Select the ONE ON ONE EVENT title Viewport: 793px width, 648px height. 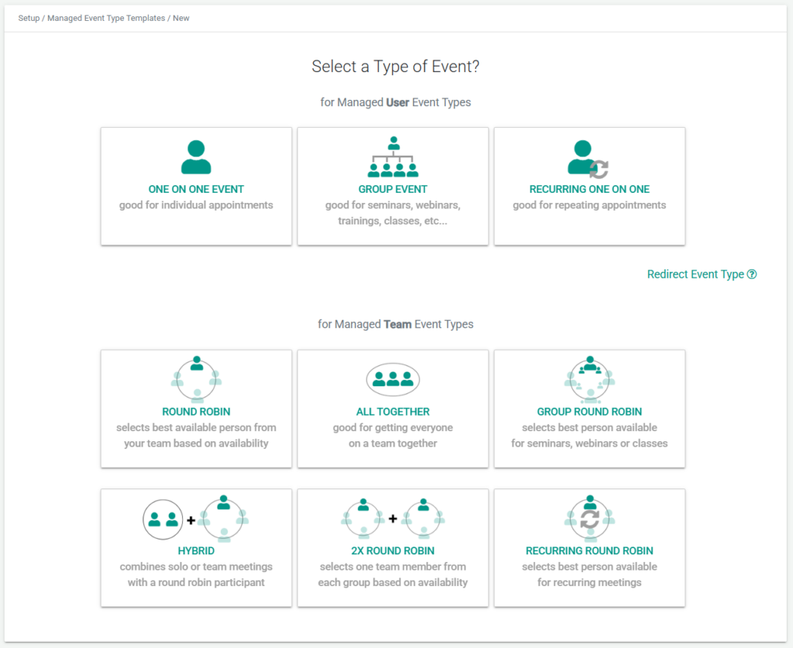click(196, 189)
